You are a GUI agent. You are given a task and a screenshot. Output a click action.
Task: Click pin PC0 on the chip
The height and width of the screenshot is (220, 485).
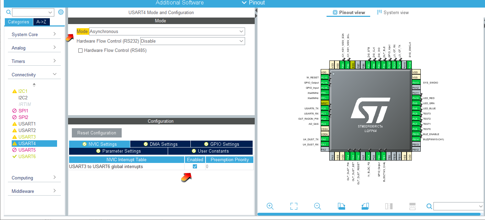click(x=325, y=108)
